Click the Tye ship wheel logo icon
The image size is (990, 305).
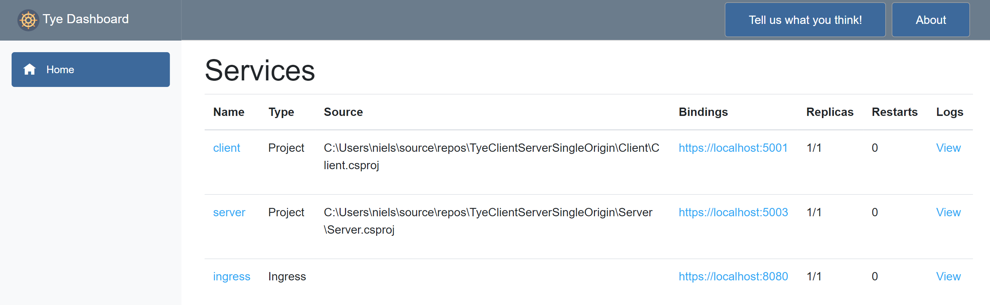coord(28,20)
